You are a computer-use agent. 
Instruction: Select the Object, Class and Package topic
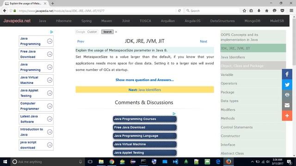point(253,65)
